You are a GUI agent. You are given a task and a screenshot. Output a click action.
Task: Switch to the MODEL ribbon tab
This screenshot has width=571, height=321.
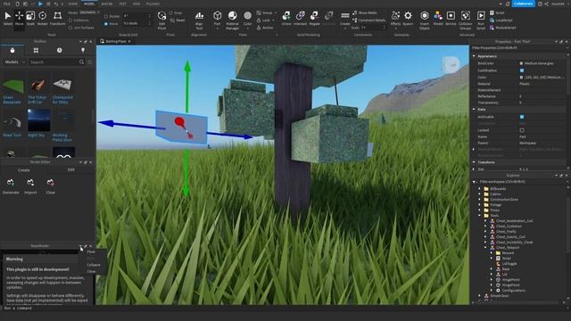pos(89,4)
